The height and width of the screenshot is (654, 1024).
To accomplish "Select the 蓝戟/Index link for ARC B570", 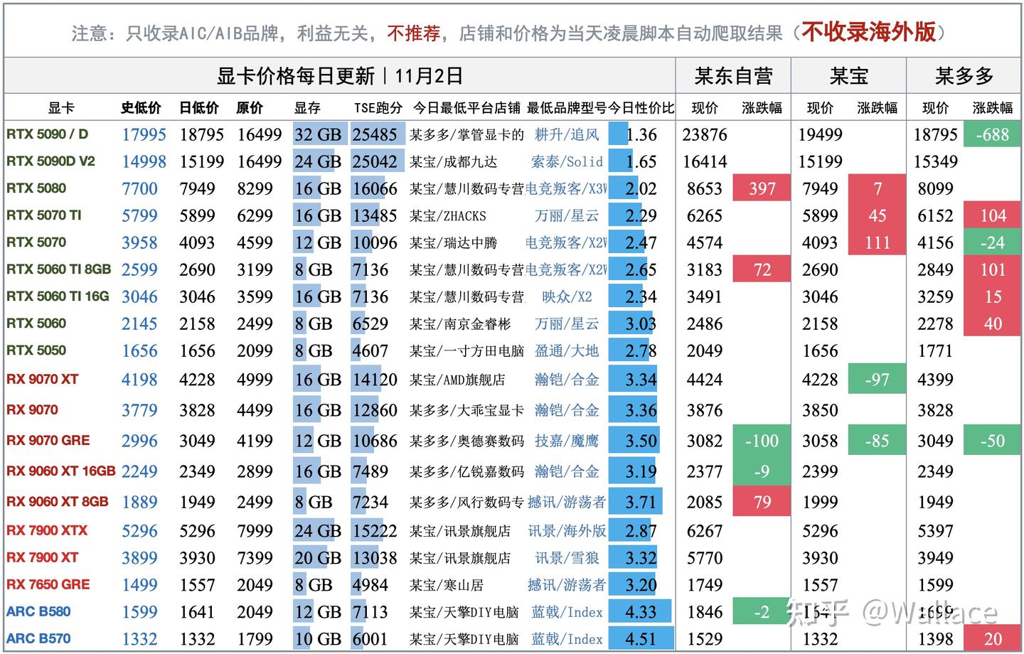I will pos(566,639).
